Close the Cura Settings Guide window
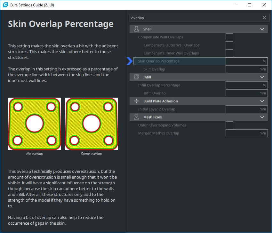 [x=264, y=5]
